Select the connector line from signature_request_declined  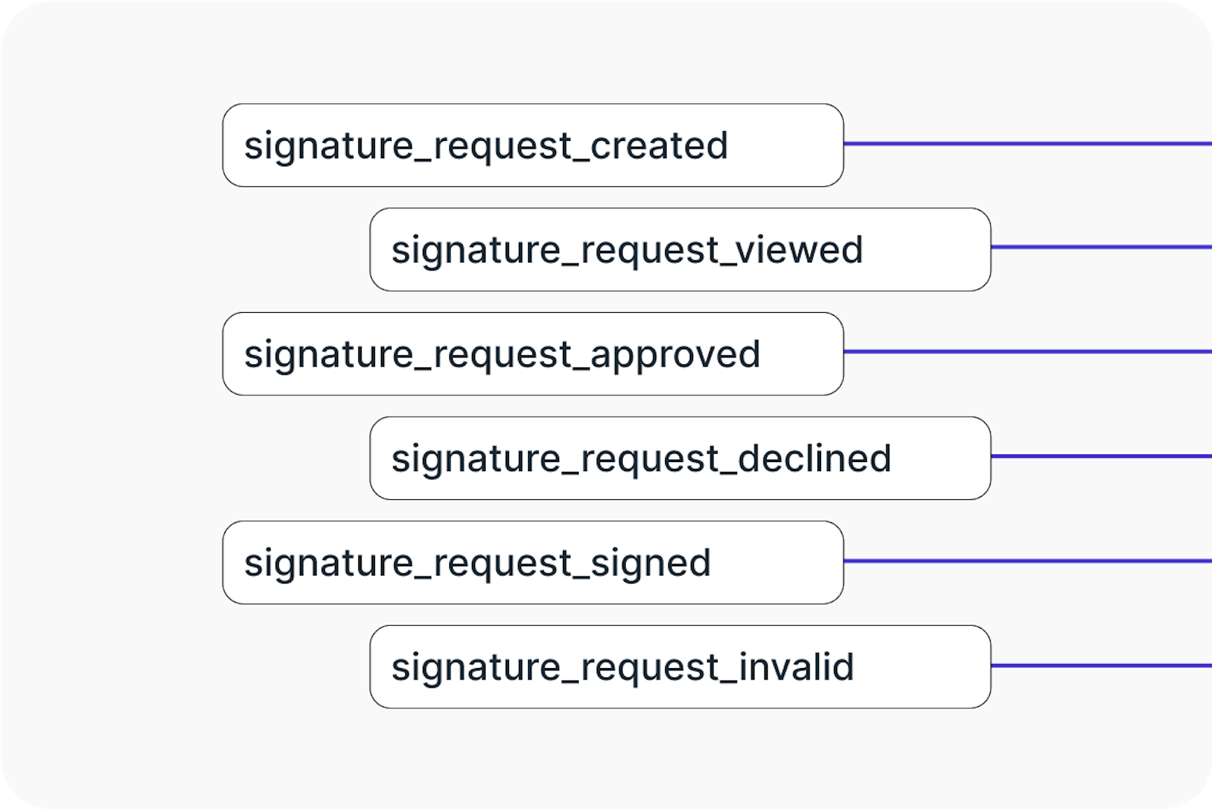point(1101,456)
